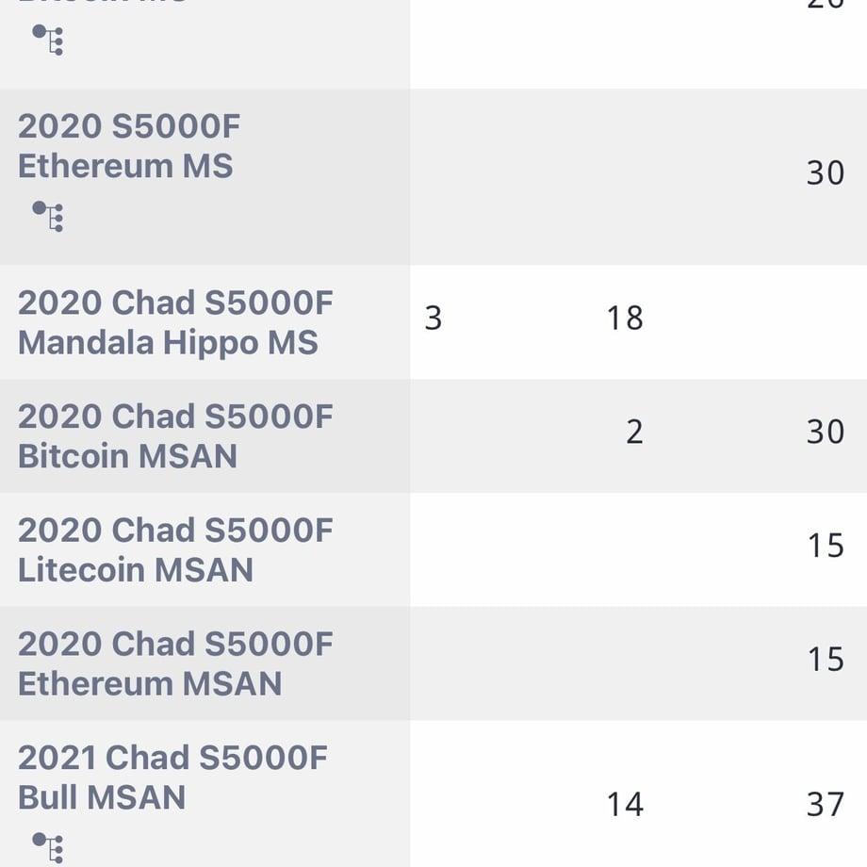867x867 pixels.
Task: Open the hierarchy icon under 2021 Bull MSAN
Action: point(47,847)
